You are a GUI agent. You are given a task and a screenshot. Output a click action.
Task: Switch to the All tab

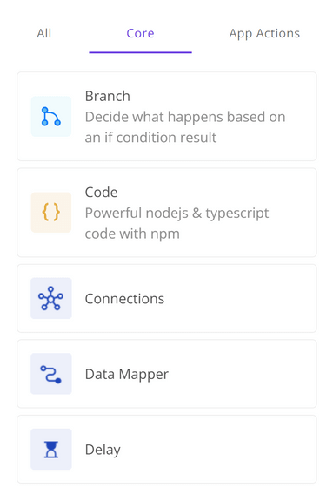click(x=44, y=33)
